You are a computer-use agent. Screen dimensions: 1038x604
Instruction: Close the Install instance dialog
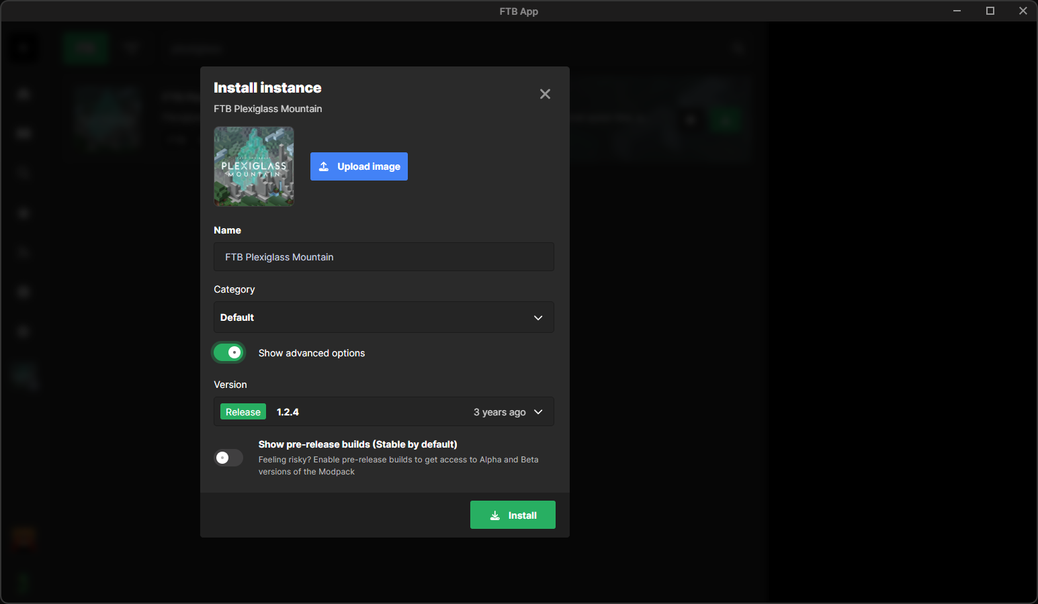click(545, 94)
